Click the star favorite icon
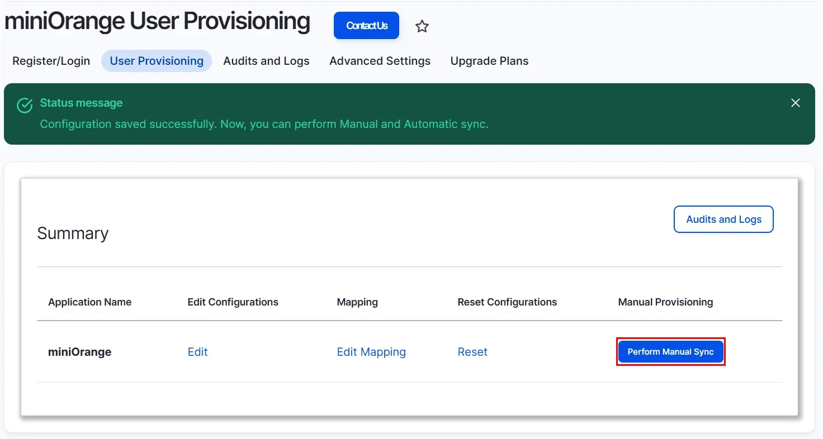823x439 pixels. coord(422,26)
